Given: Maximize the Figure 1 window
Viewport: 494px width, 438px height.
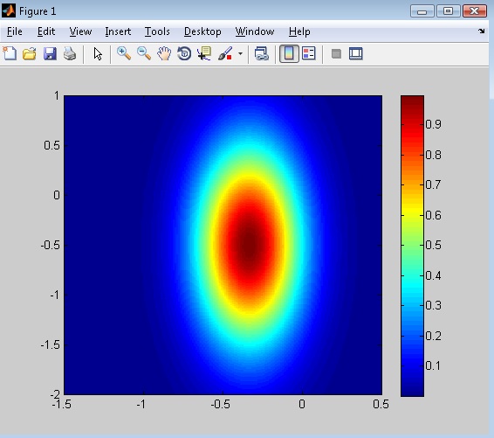Looking at the screenshot, I should coord(448,11).
